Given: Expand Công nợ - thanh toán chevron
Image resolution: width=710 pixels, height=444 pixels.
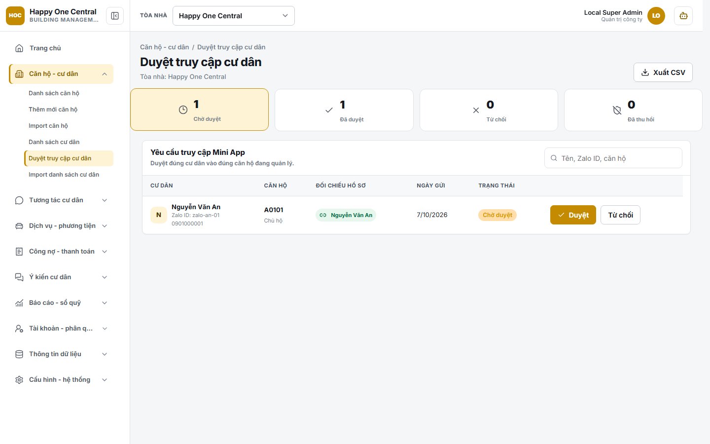Looking at the screenshot, I should tap(105, 252).
